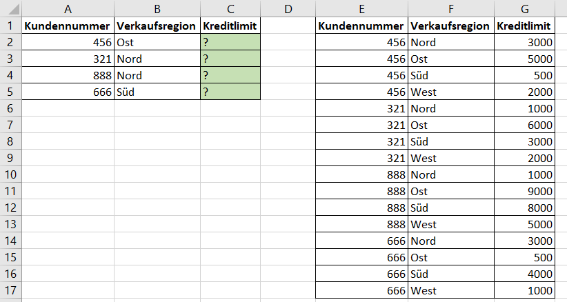Click column D header
Viewport: 567px width, 302px height.
click(x=288, y=8)
